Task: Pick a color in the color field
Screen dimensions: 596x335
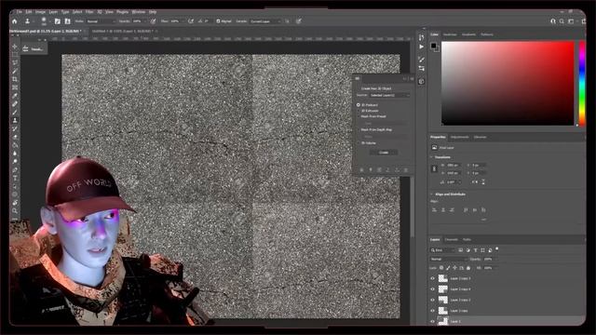Action: pos(508,84)
